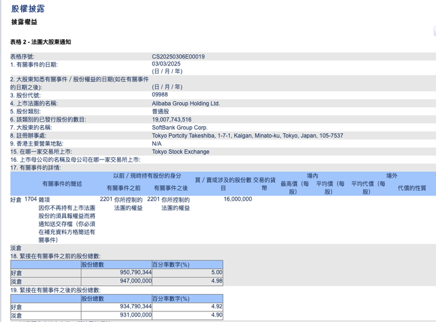Click the 4.98 percentage cell
The image size is (436, 322).
217,281
